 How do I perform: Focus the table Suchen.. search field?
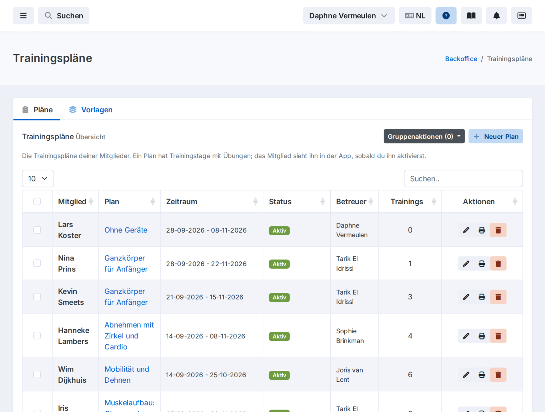463,178
